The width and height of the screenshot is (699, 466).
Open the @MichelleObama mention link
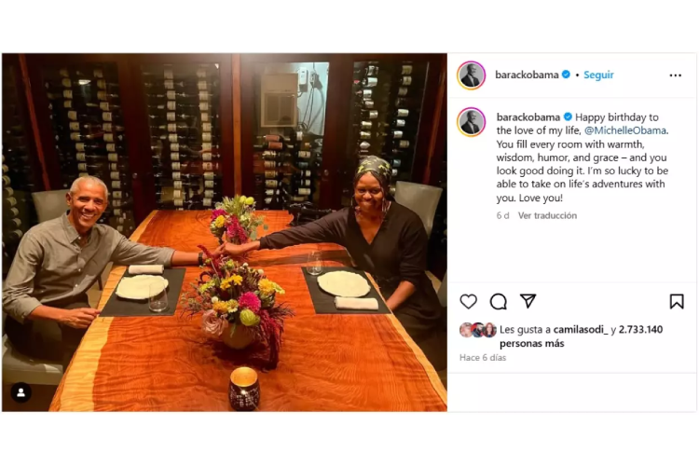(x=625, y=130)
